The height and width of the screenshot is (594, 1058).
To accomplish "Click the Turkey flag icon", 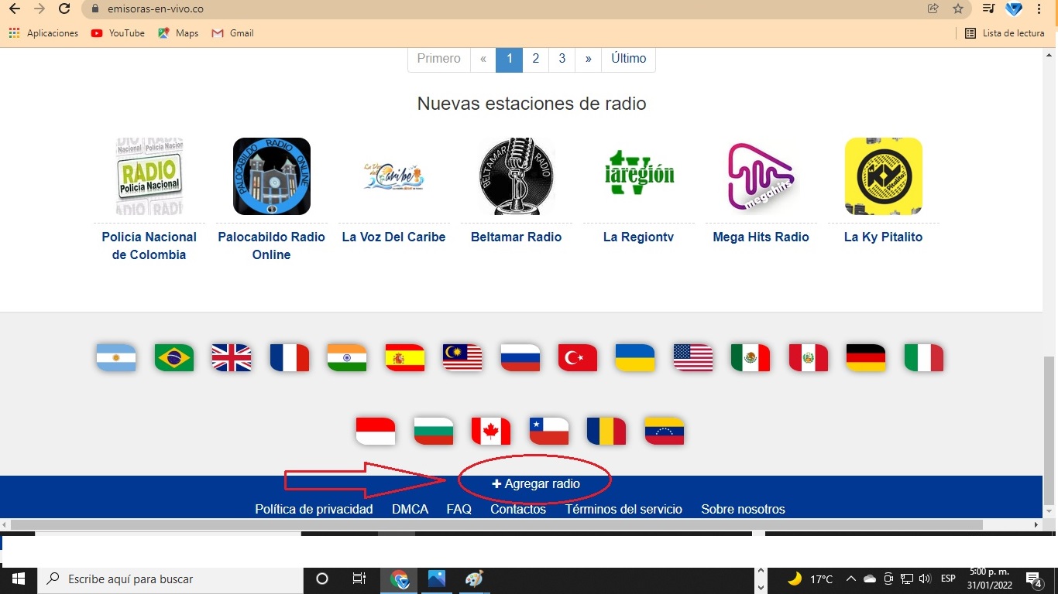I will (x=578, y=358).
